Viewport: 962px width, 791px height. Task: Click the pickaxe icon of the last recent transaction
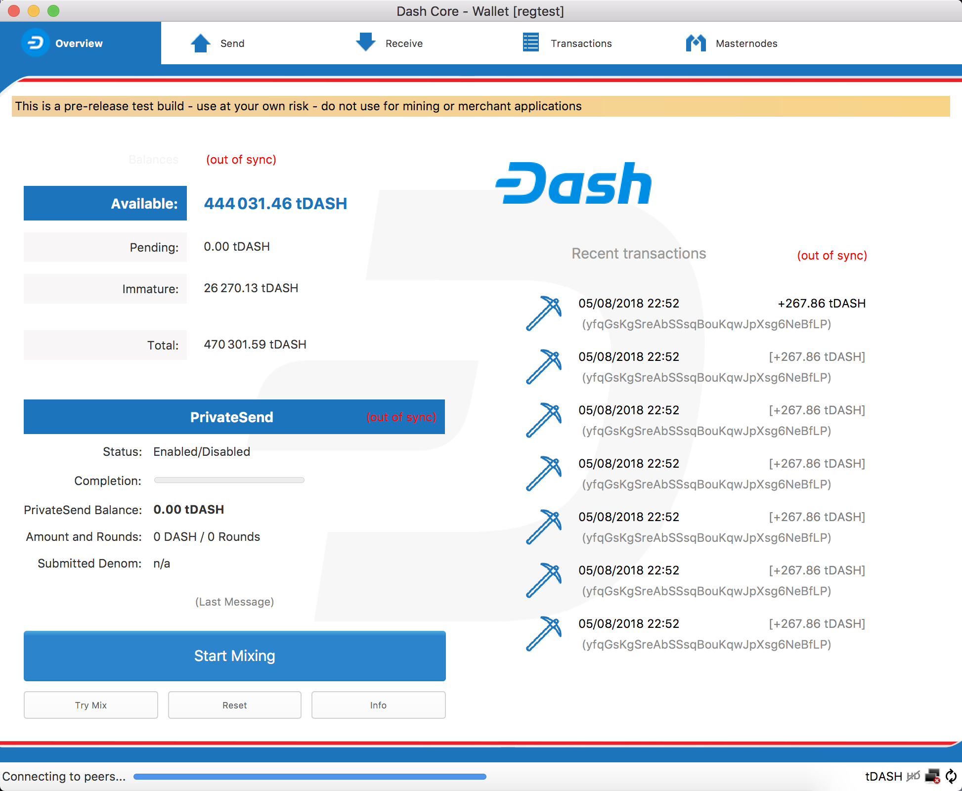coord(544,634)
